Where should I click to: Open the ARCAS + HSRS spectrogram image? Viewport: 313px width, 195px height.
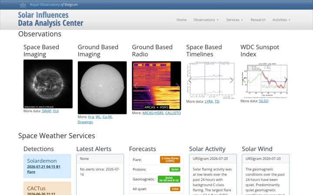tap(156, 86)
